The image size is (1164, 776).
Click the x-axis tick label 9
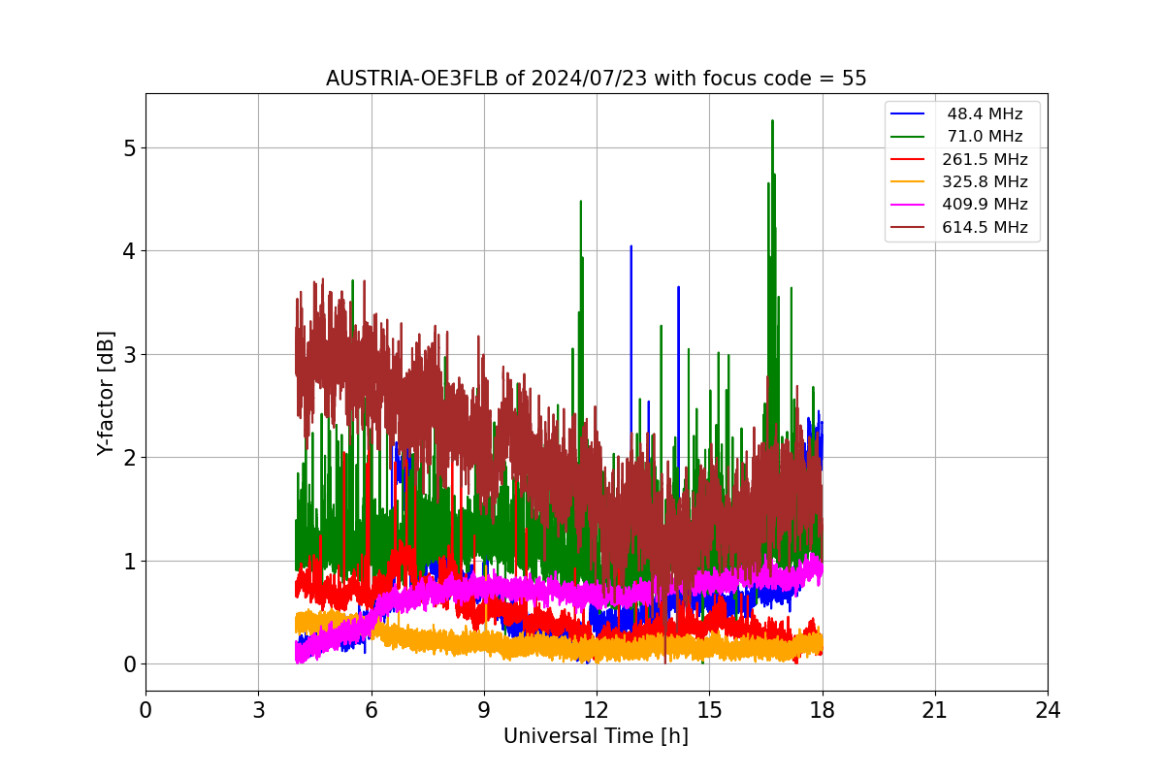click(x=484, y=710)
